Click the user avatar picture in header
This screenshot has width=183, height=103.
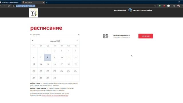coord(130,10)
